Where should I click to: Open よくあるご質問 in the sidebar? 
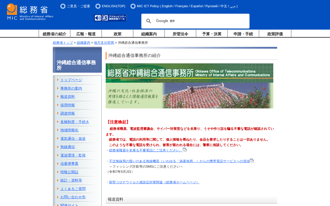click(x=73, y=189)
